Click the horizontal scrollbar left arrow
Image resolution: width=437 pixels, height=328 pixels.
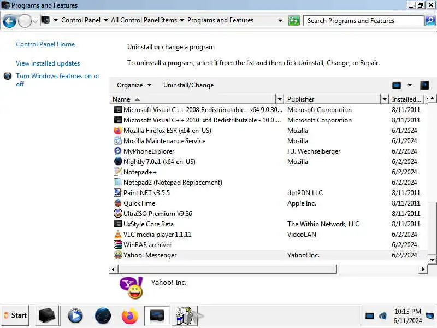click(x=113, y=269)
